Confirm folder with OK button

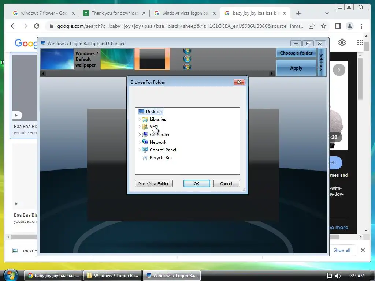[197, 184]
